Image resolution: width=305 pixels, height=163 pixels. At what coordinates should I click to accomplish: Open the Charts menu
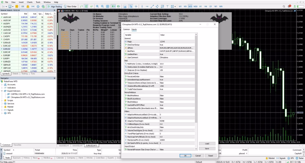pos(30,2)
